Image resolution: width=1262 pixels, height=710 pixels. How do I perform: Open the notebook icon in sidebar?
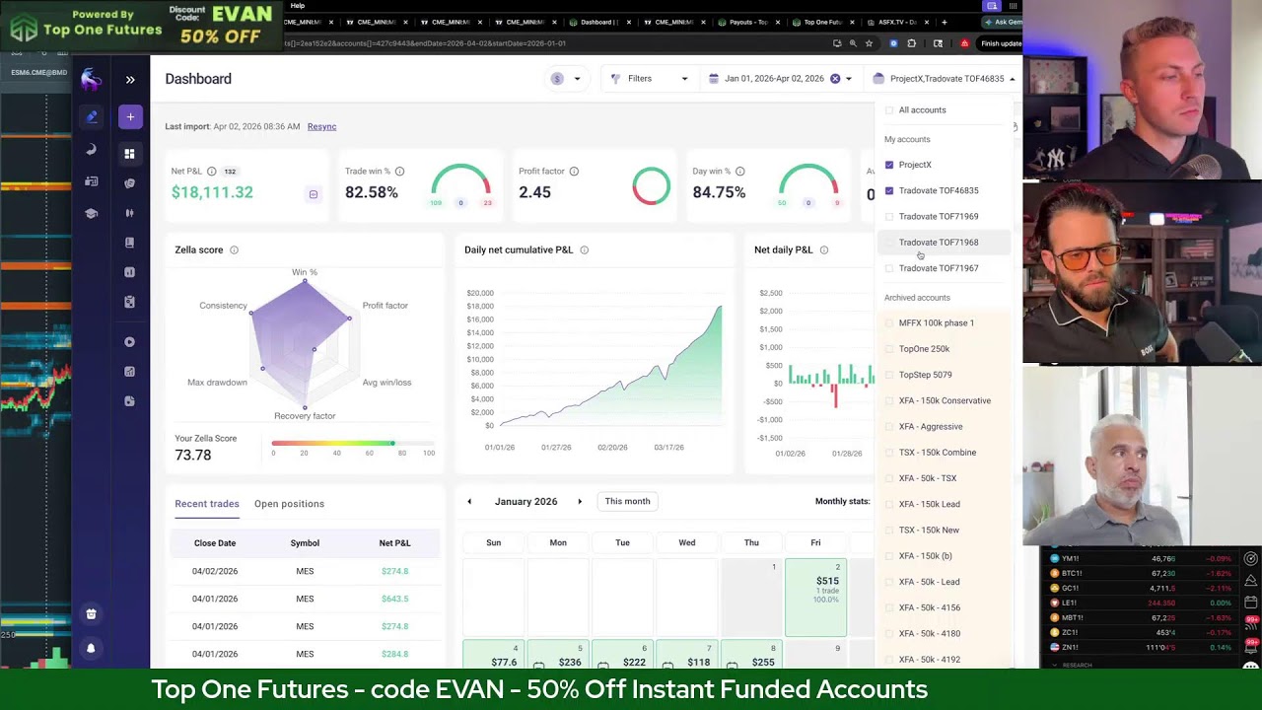click(x=129, y=243)
